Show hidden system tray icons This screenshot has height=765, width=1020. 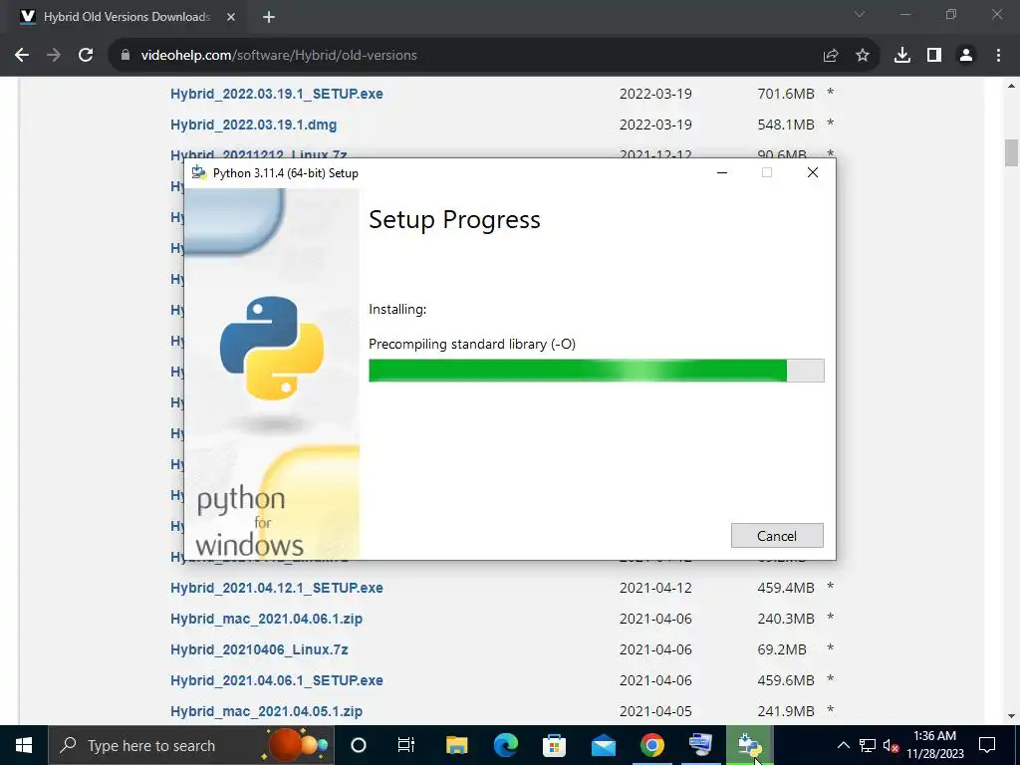(x=843, y=745)
